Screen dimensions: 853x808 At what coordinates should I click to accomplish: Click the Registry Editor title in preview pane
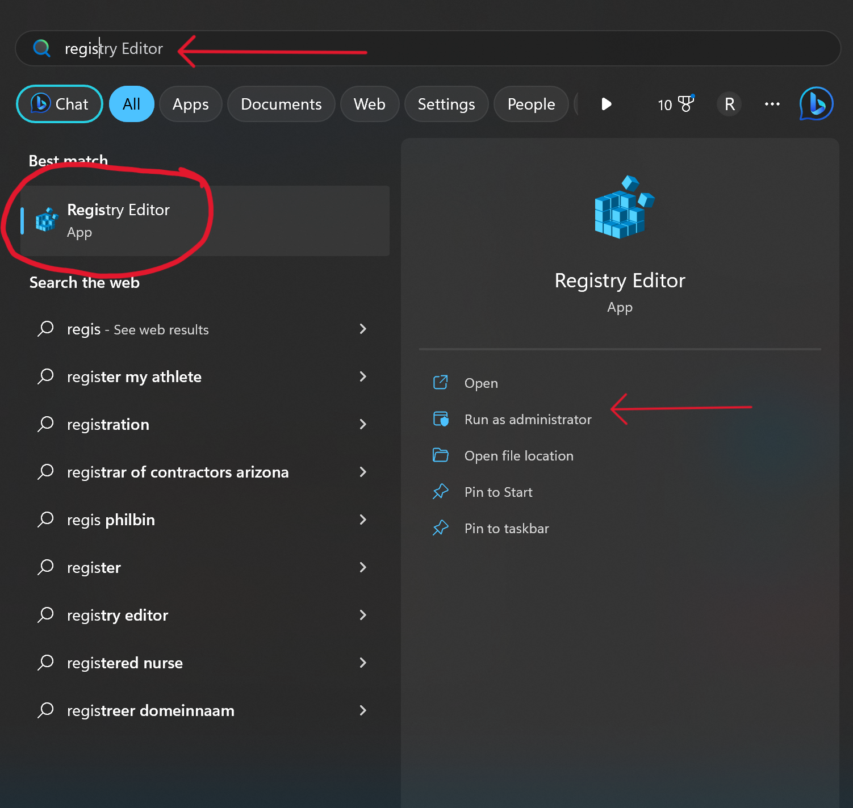point(620,281)
